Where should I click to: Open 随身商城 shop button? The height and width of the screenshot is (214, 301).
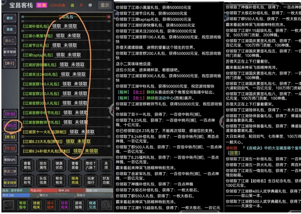click(75, 180)
